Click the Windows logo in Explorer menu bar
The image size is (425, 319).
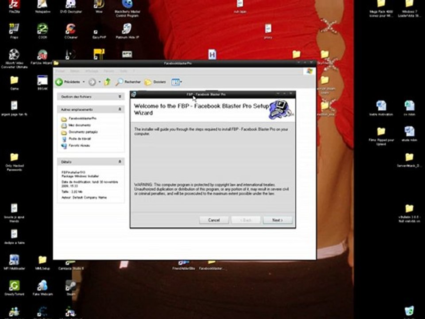pyautogui.click(x=309, y=71)
